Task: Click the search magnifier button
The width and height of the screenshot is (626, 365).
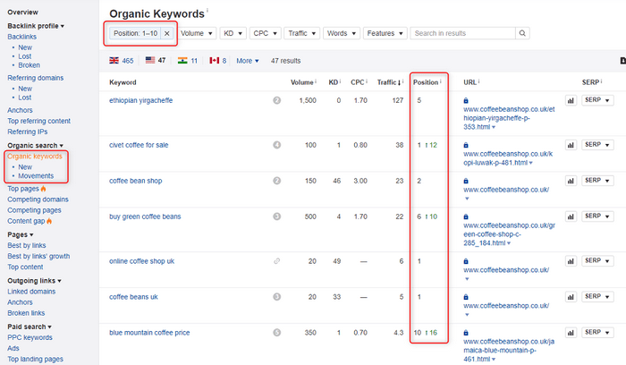Action: 522,33
